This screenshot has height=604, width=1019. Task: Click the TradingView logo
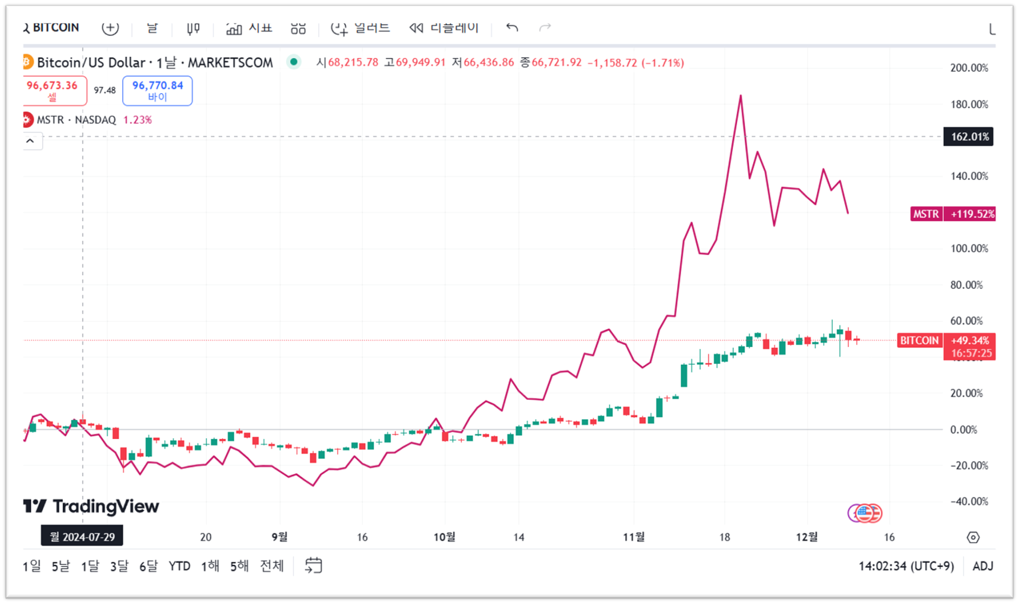point(91,506)
